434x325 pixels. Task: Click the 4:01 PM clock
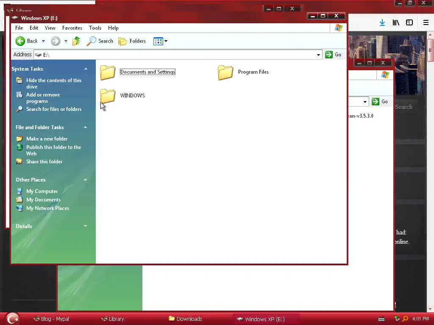click(x=420, y=319)
